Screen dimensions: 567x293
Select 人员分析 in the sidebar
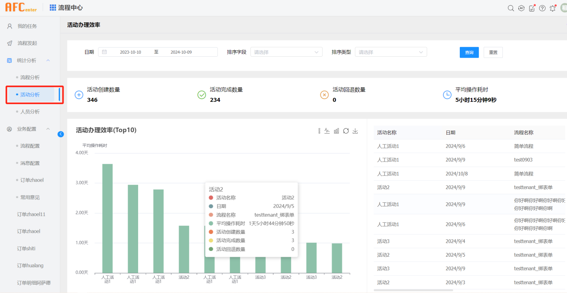[x=30, y=112]
